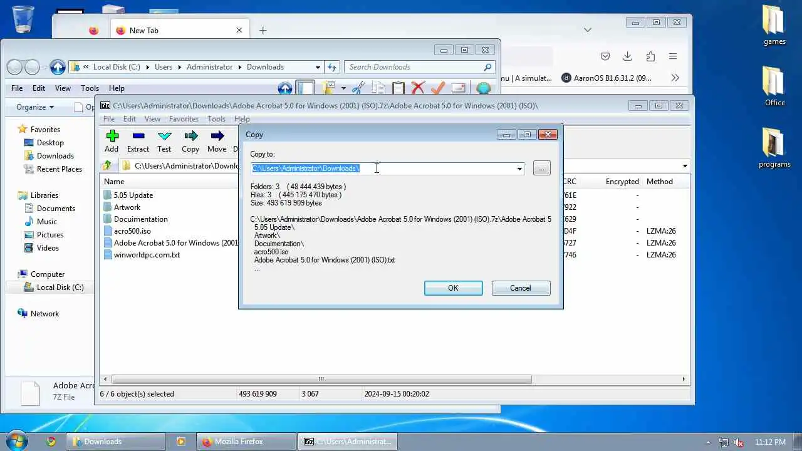The width and height of the screenshot is (802, 451).
Task: Open the Firefox hamburger application menu
Action: pyautogui.click(x=673, y=56)
